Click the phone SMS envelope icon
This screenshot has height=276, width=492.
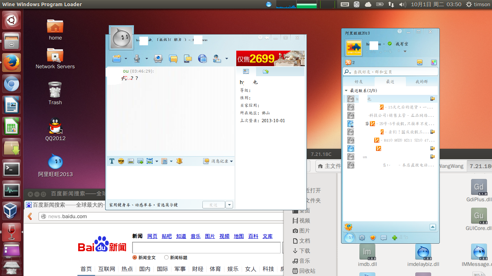pyautogui.click(x=188, y=59)
